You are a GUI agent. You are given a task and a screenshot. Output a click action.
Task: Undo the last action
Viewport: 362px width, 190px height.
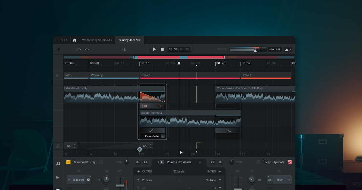point(78,49)
